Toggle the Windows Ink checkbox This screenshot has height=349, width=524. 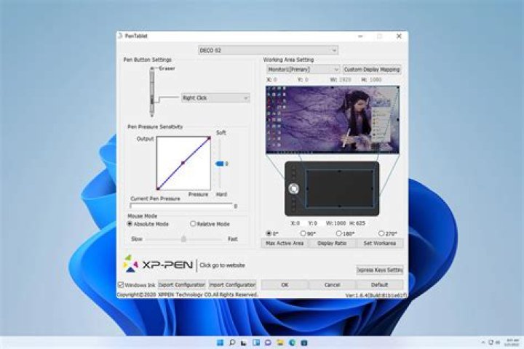point(121,285)
